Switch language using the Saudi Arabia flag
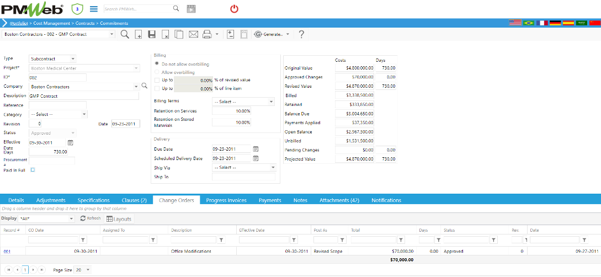This screenshot has width=601, height=277. 582,23
